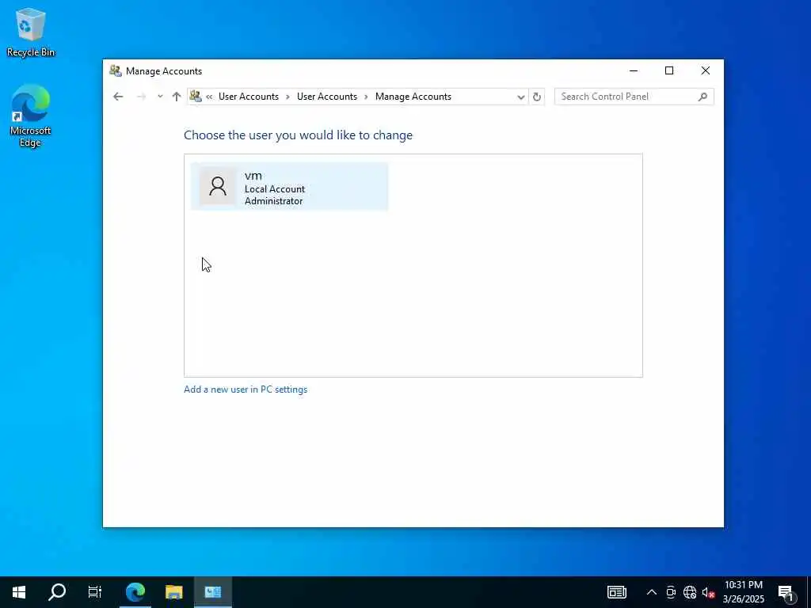
Task: Launch Microsoft Edge from the taskbar
Action: click(x=135, y=592)
